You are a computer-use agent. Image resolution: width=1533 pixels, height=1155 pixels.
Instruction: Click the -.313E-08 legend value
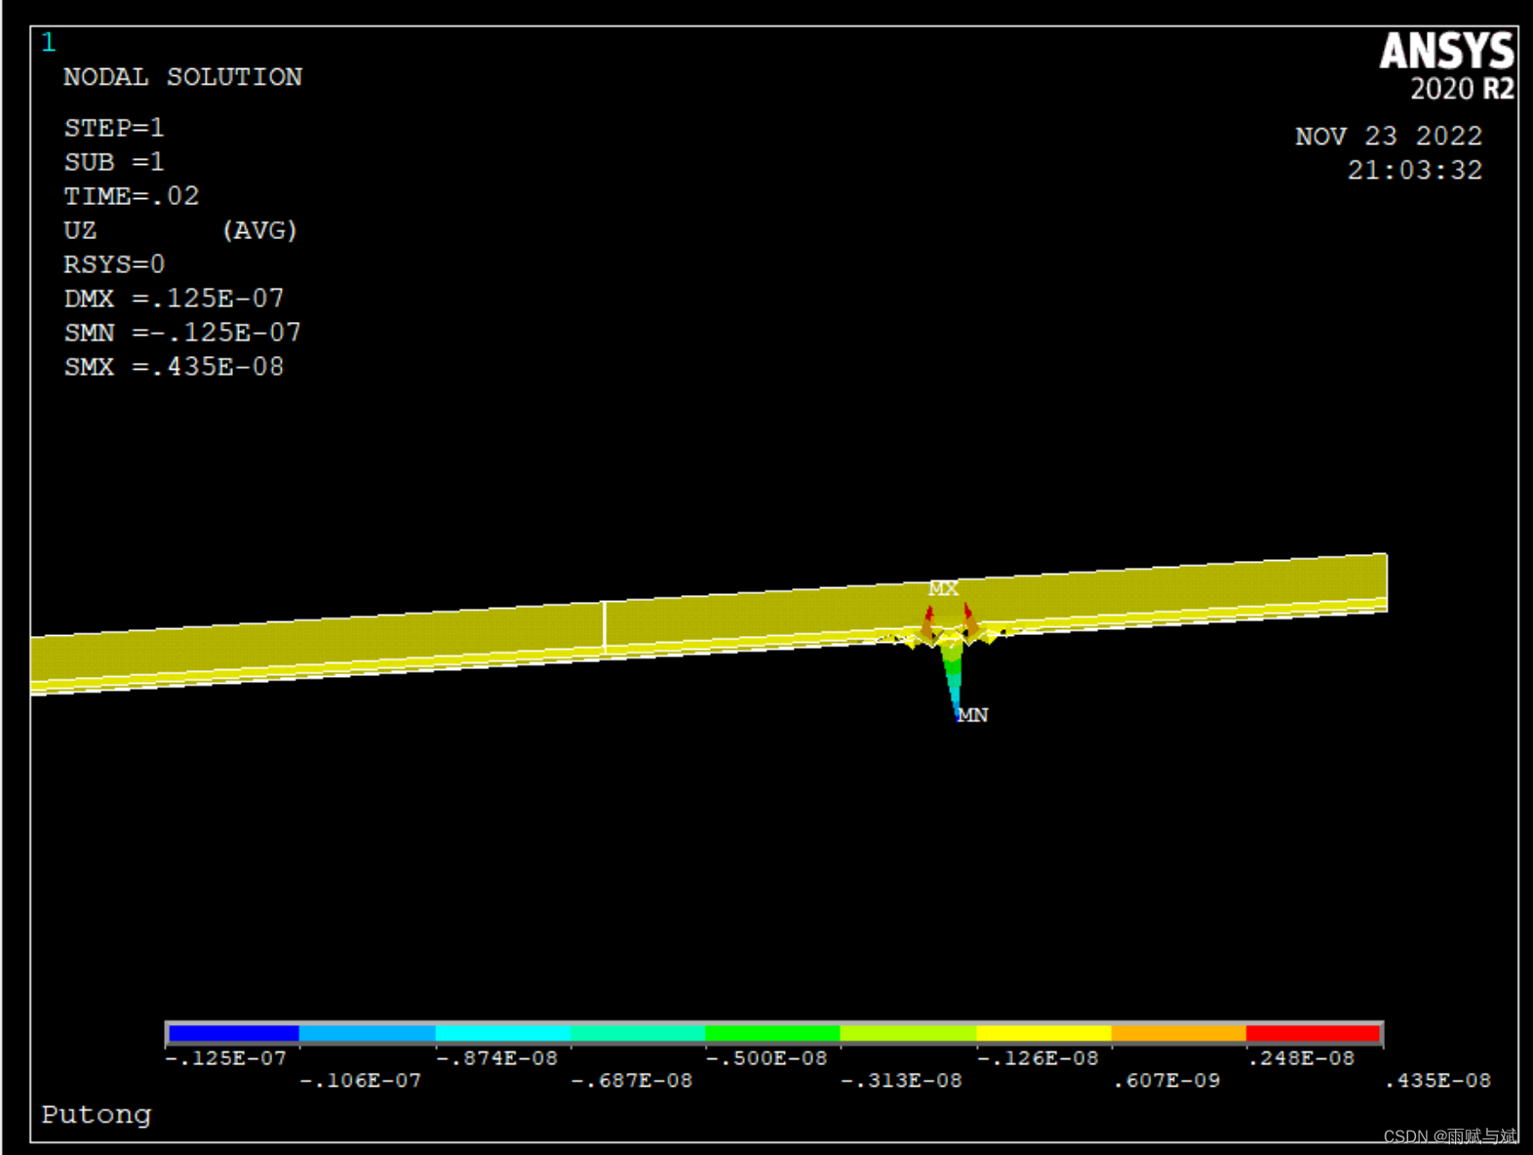click(902, 1081)
